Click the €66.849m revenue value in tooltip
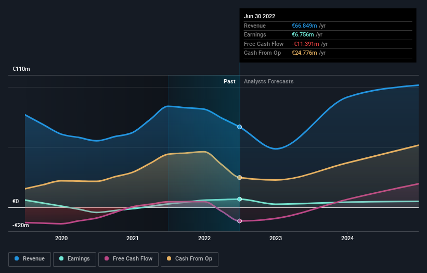Screen dimensions: 427x273 [x=304, y=26]
